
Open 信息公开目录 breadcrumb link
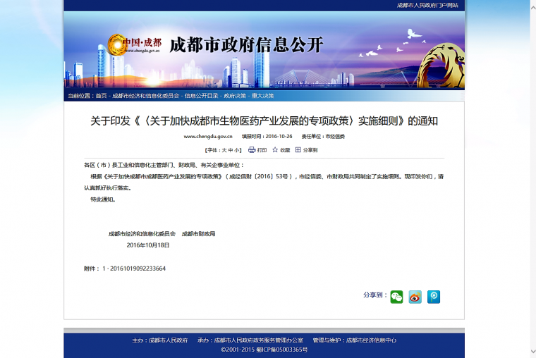200,96
